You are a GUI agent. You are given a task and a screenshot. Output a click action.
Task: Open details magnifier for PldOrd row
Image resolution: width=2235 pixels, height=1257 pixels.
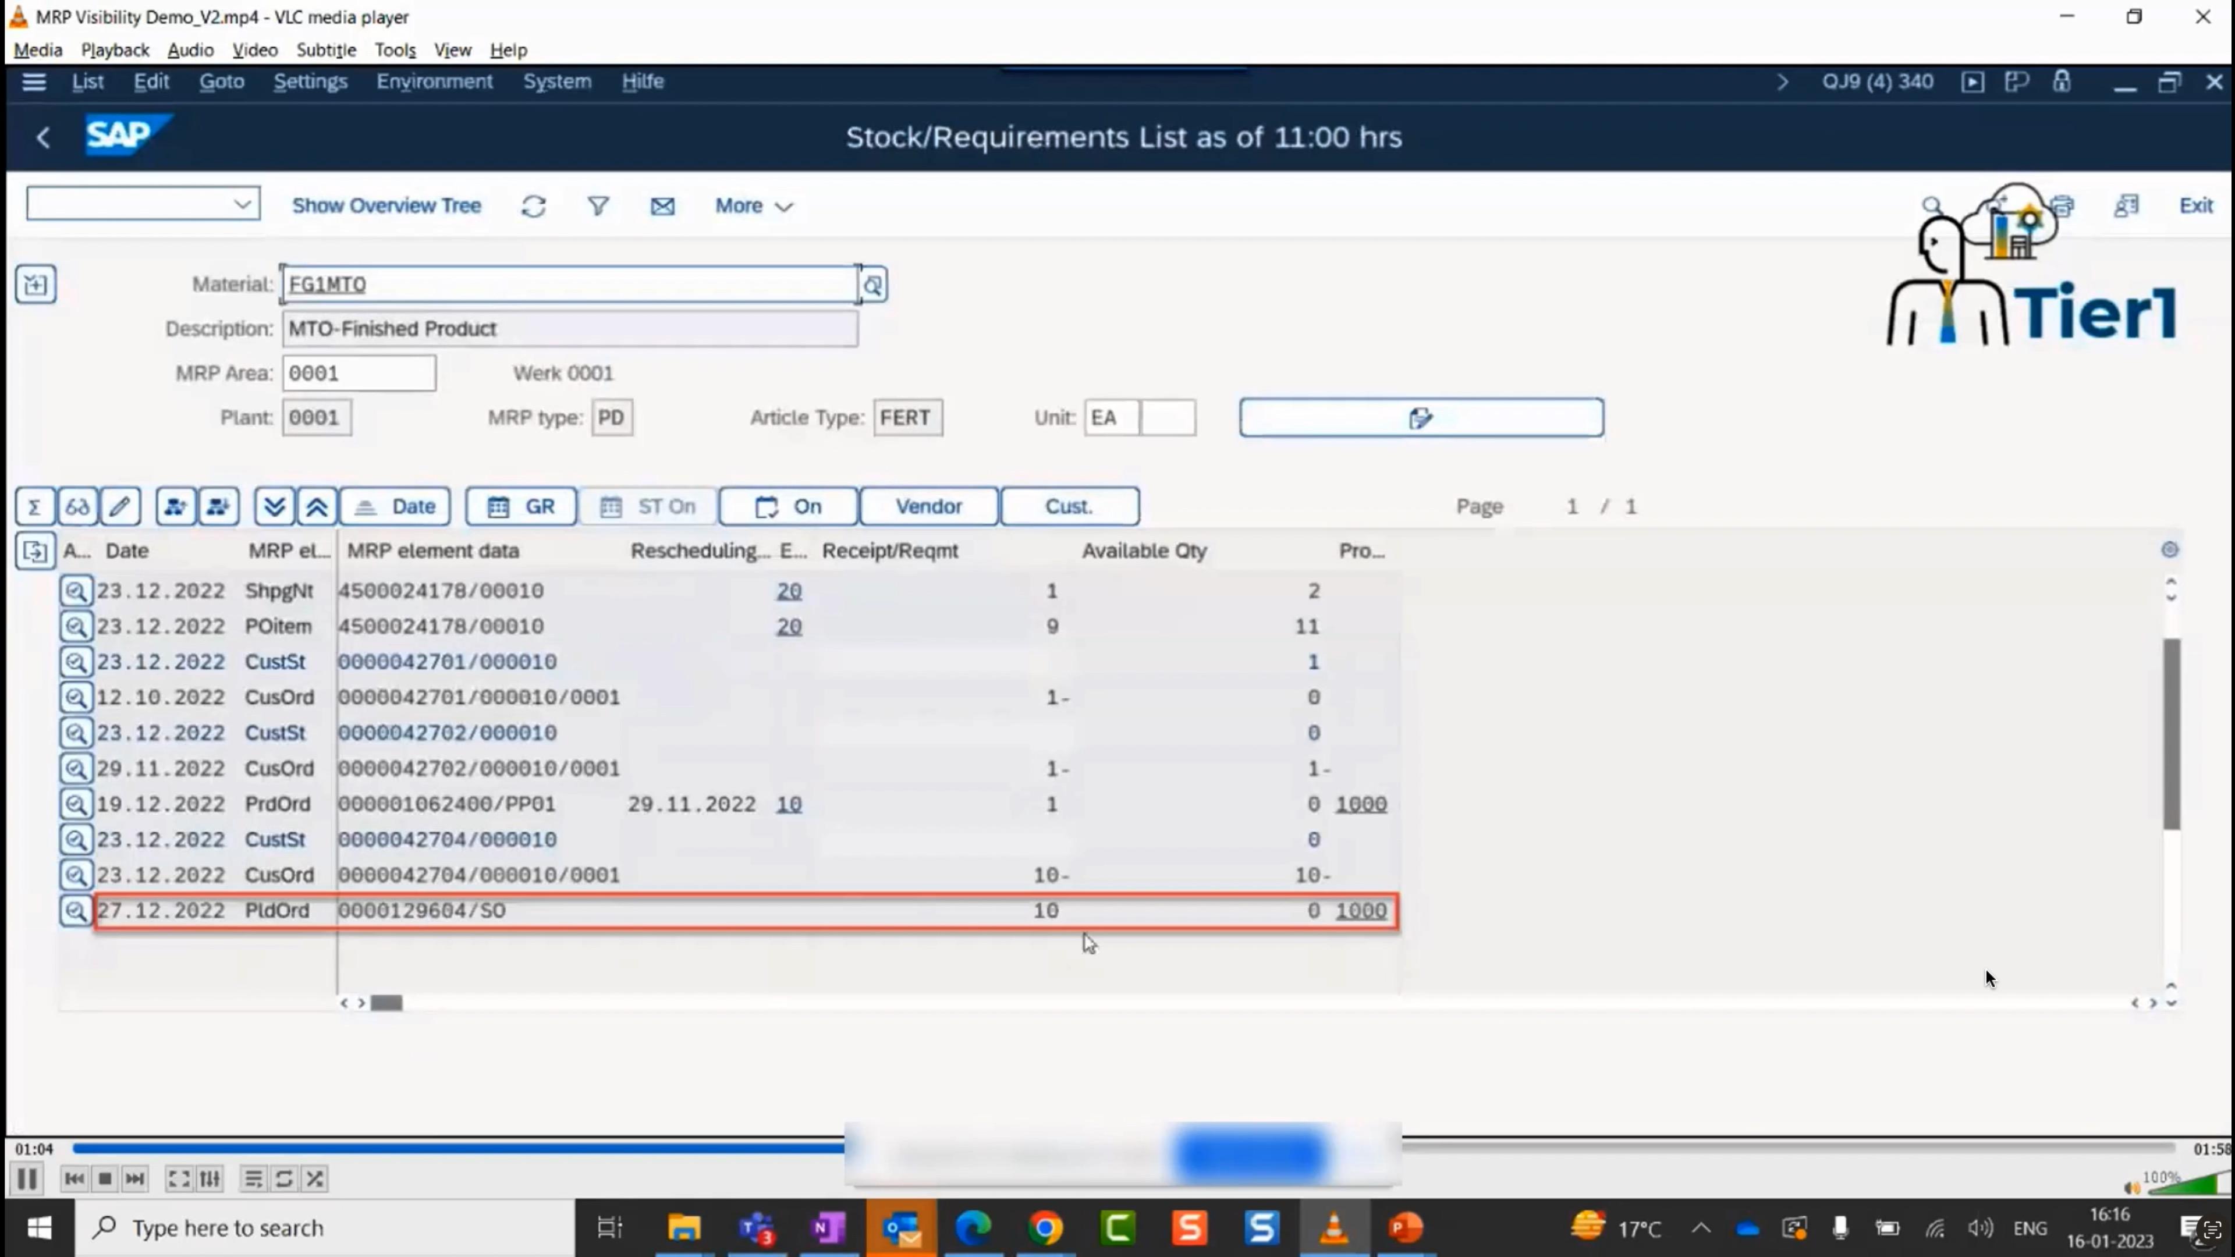point(76,911)
